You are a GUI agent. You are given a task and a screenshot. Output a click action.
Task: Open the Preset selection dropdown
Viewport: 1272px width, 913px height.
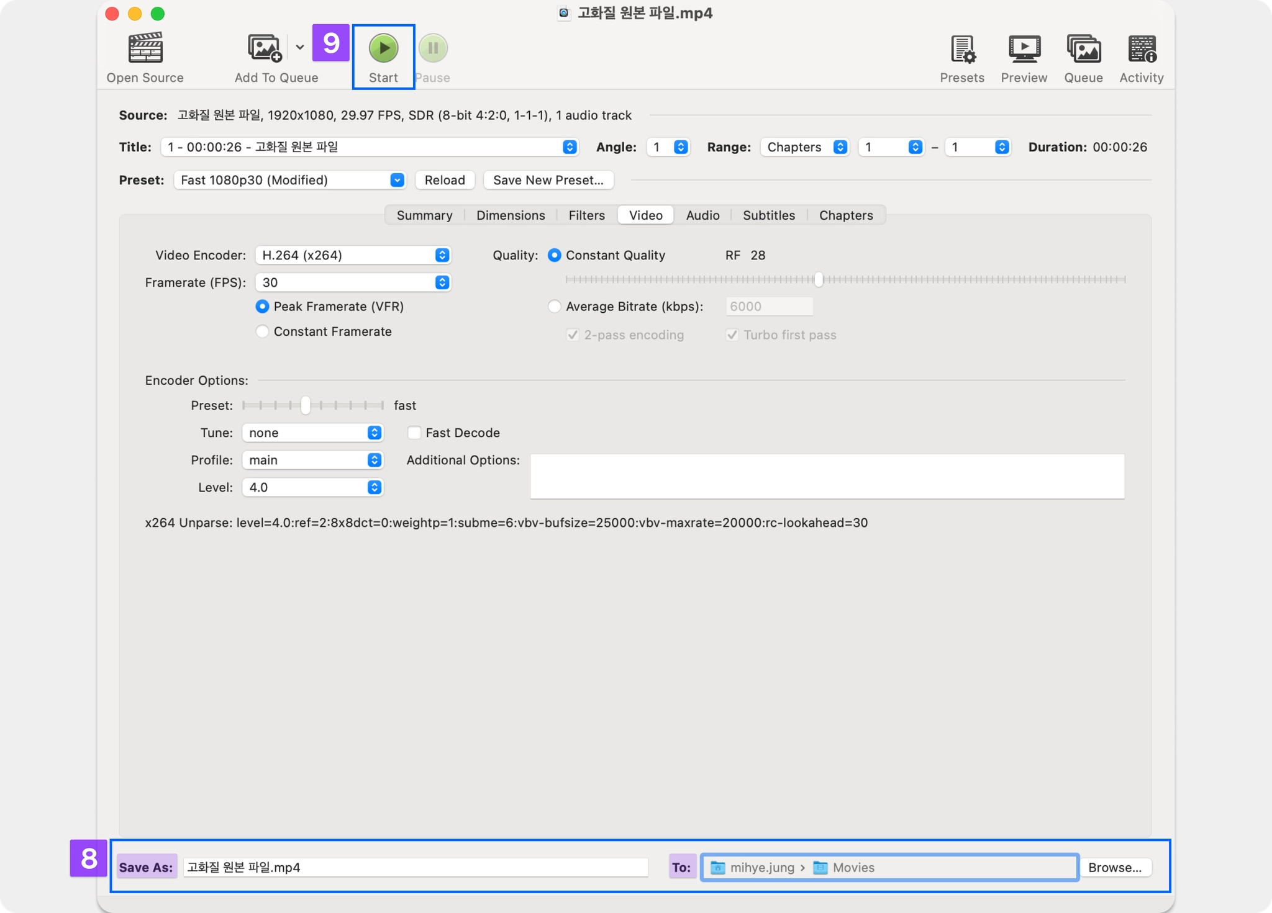(x=289, y=180)
